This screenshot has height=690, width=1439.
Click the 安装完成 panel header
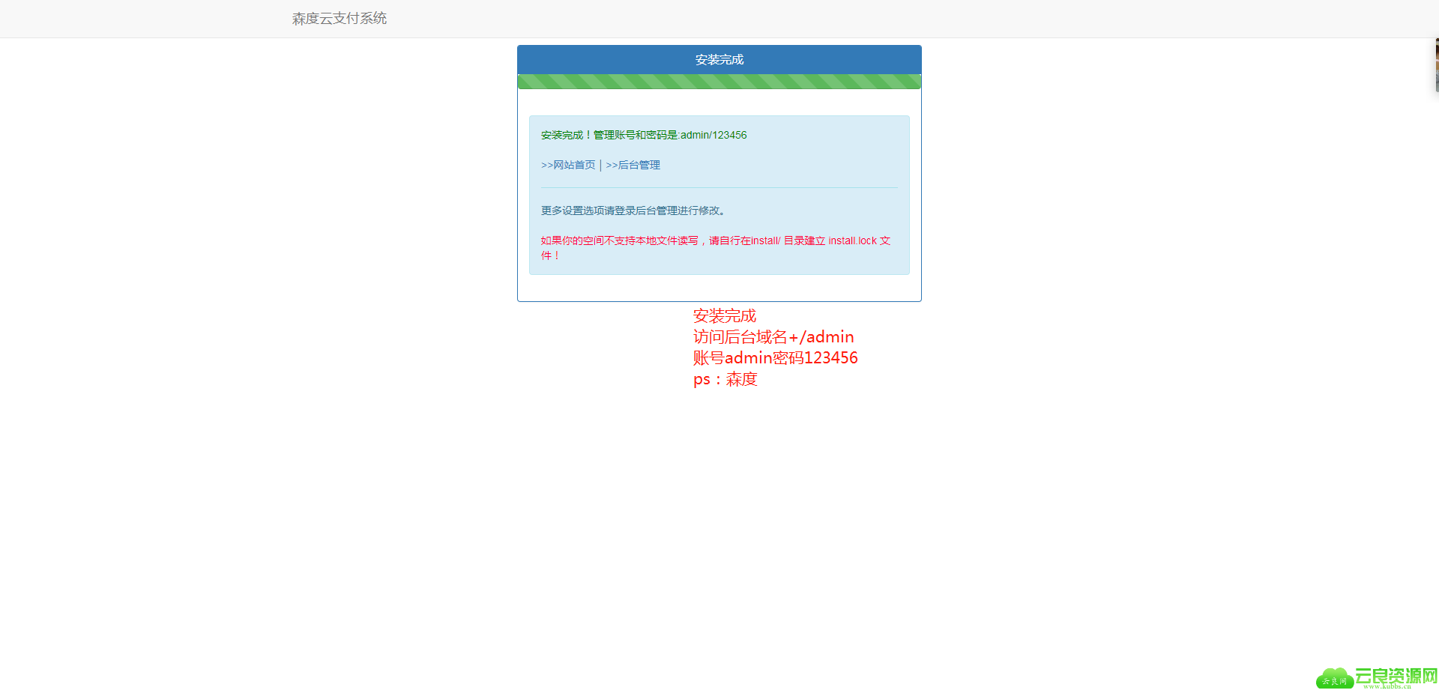(x=719, y=60)
